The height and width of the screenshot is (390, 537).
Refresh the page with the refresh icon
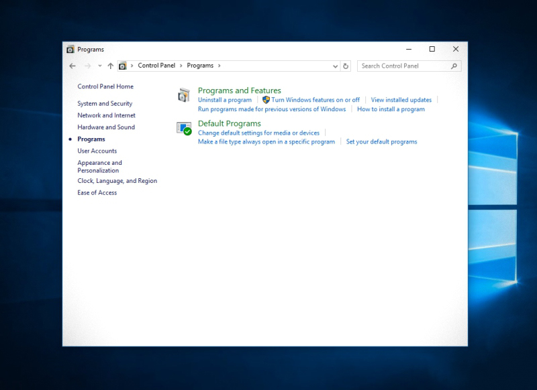coord(344,66)
